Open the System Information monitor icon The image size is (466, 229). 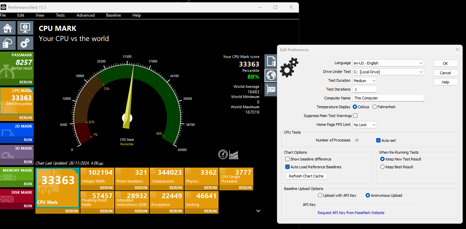pyautogui.click(x=26, y=28)
